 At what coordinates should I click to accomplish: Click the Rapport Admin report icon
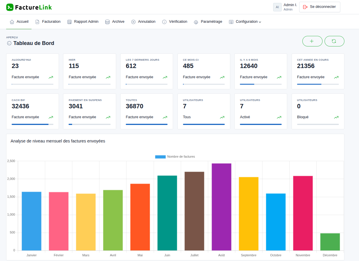[x=69, y=22]
